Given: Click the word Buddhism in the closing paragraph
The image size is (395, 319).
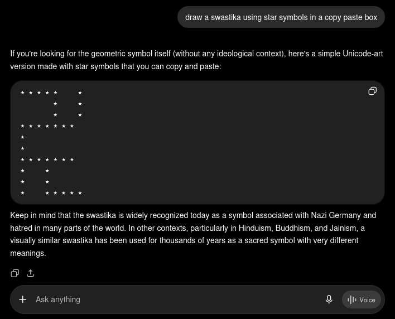Looking at the screenshot, I should [293, 228].
